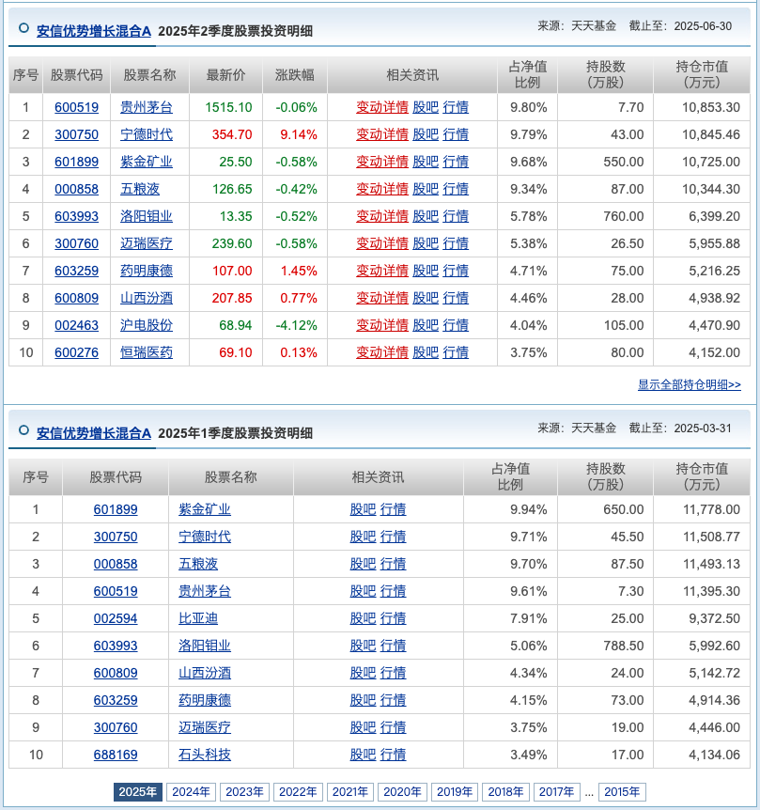This screenshot has height=810, width=760.
Task: Switch to the 2020年 year tab
Action: pos(402,792)
